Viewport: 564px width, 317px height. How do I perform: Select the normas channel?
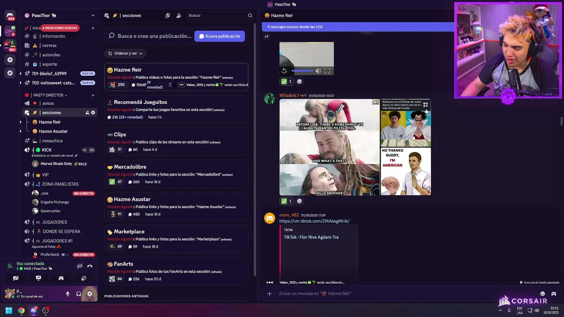click(59, 45)
